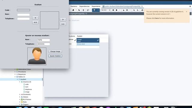Expand the Procedures node
Viewport: 192px width, 108px height.
pos(15,72)
